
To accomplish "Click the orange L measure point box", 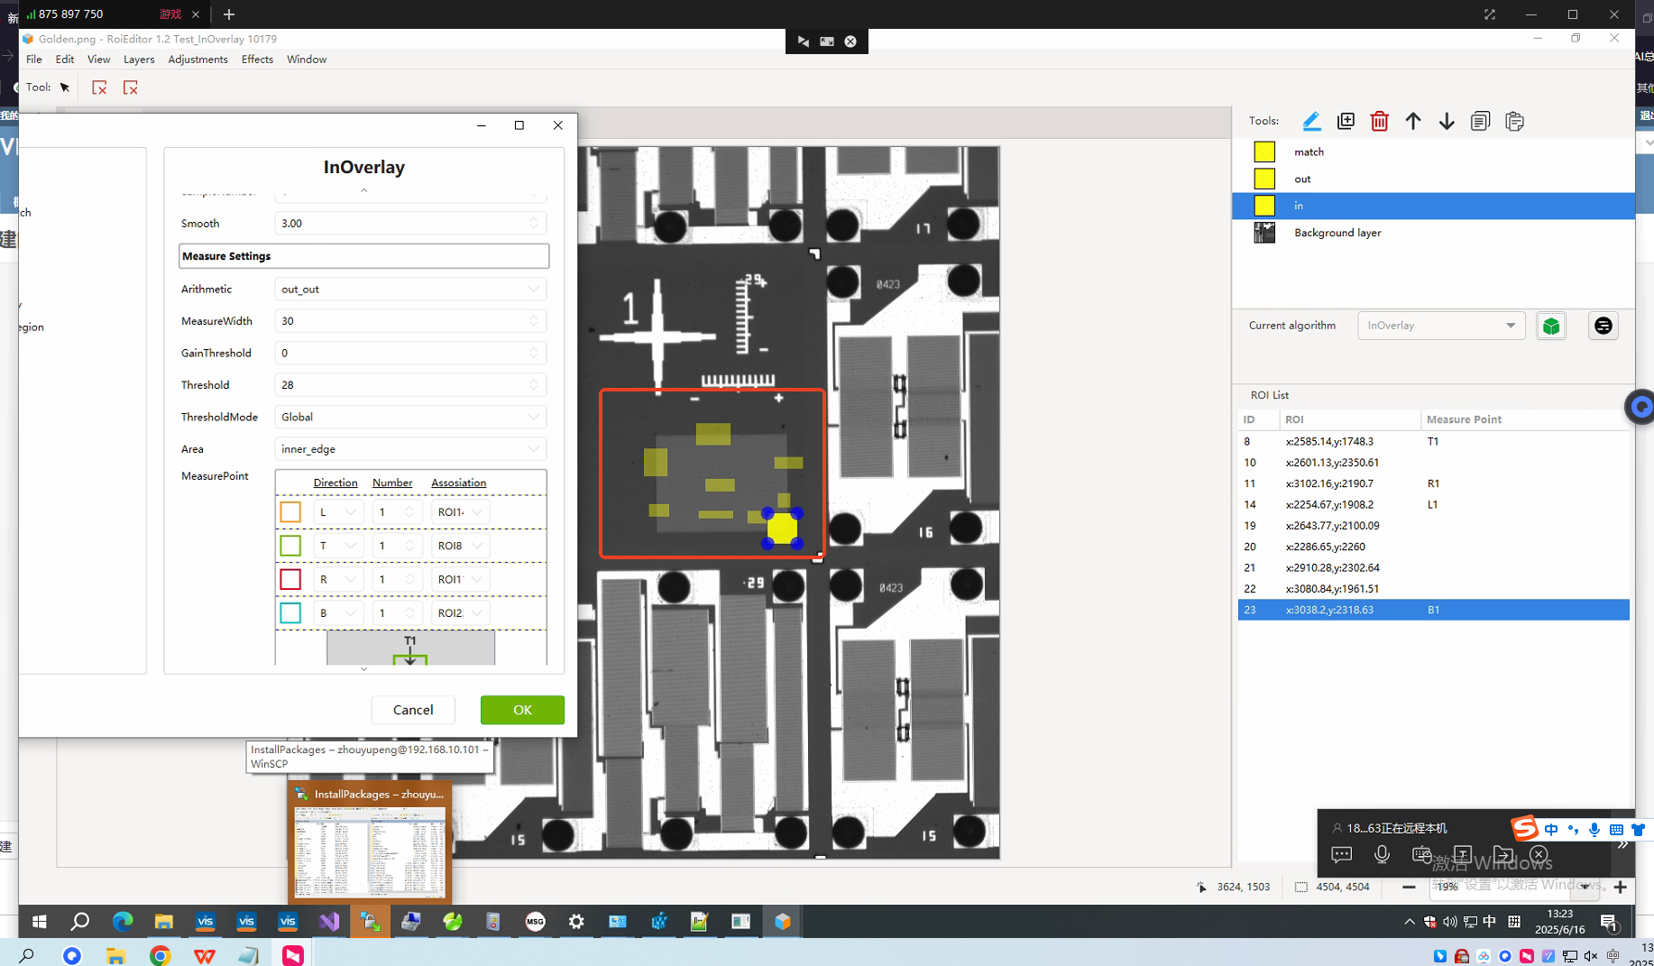I will click(x=290, y=512).
